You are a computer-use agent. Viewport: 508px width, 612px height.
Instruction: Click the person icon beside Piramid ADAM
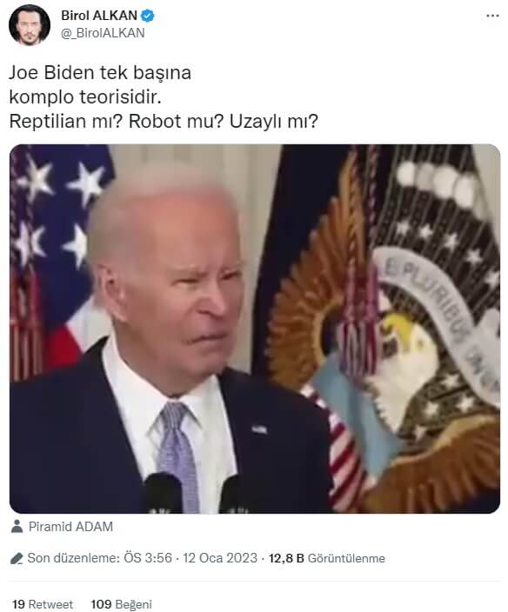pyautogui.click(x=17, y=526)
